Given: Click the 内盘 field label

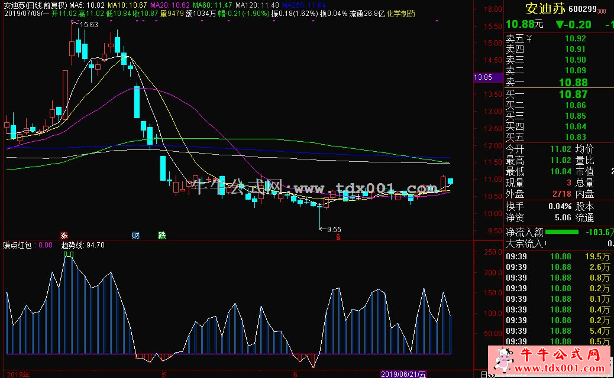Looking at the screenshot, I should pos(584,194).
